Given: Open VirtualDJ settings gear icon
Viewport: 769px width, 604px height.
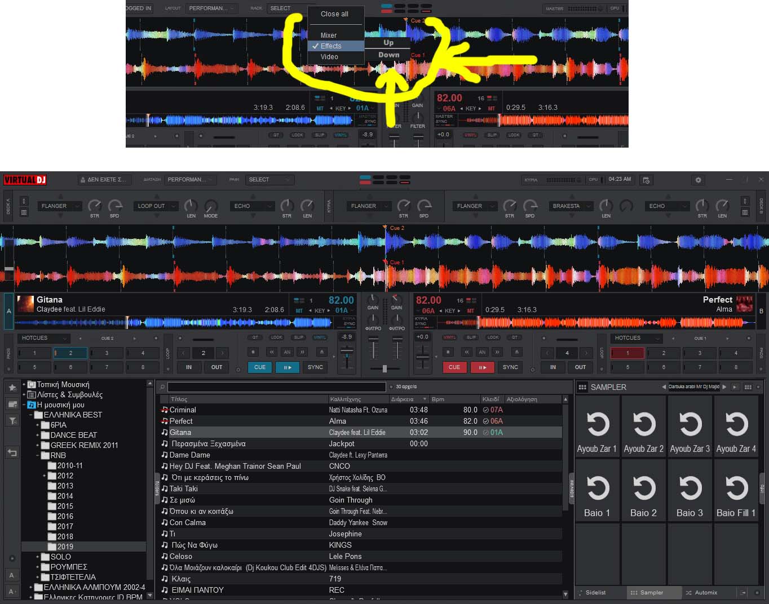Looking at the screenshot, I should [698, 180].
